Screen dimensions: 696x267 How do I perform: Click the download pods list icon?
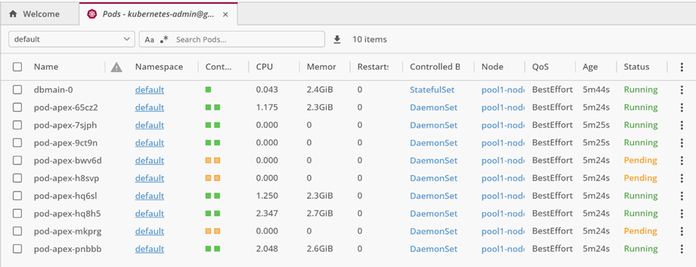pos(337,39)
